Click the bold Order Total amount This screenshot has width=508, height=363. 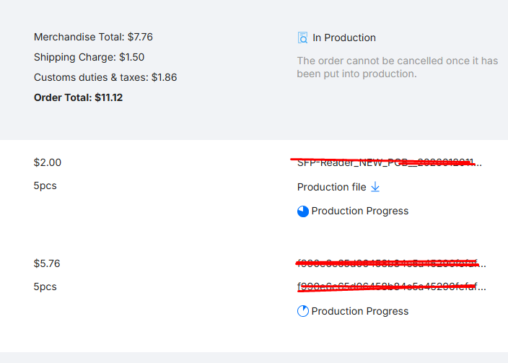point(108,97)
